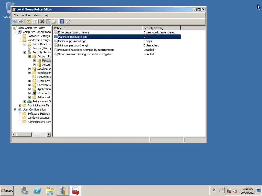The height and width of the screenshot is (196, 262).
Task: Select the Windows Firewall tree item
Action: [x=44, y=73]
